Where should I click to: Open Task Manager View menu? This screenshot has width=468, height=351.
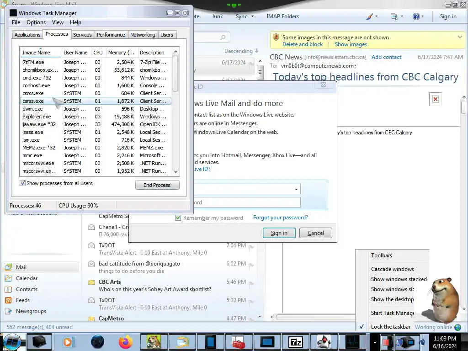[58, 22]
